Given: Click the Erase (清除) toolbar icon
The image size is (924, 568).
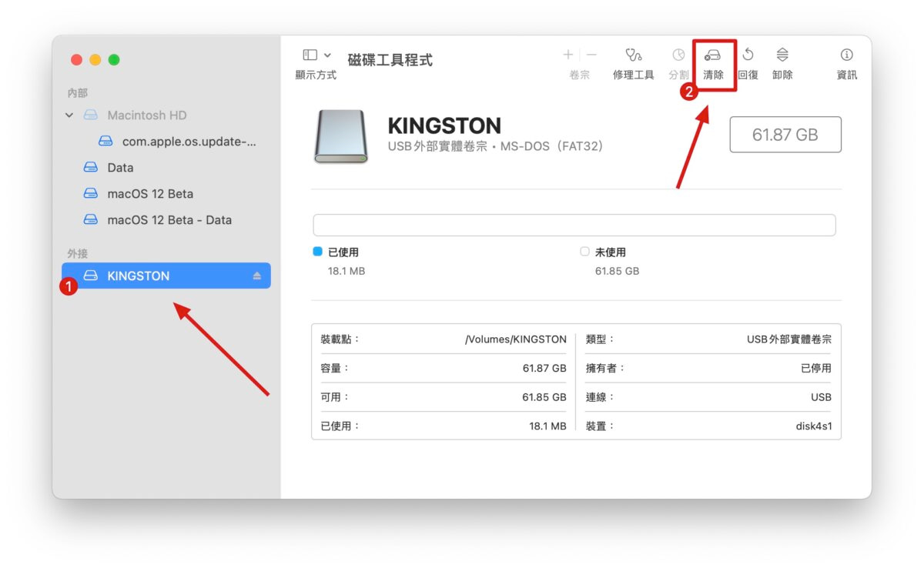Looking at the screenshot, I should pyautogui.click(x=713, y=55).
